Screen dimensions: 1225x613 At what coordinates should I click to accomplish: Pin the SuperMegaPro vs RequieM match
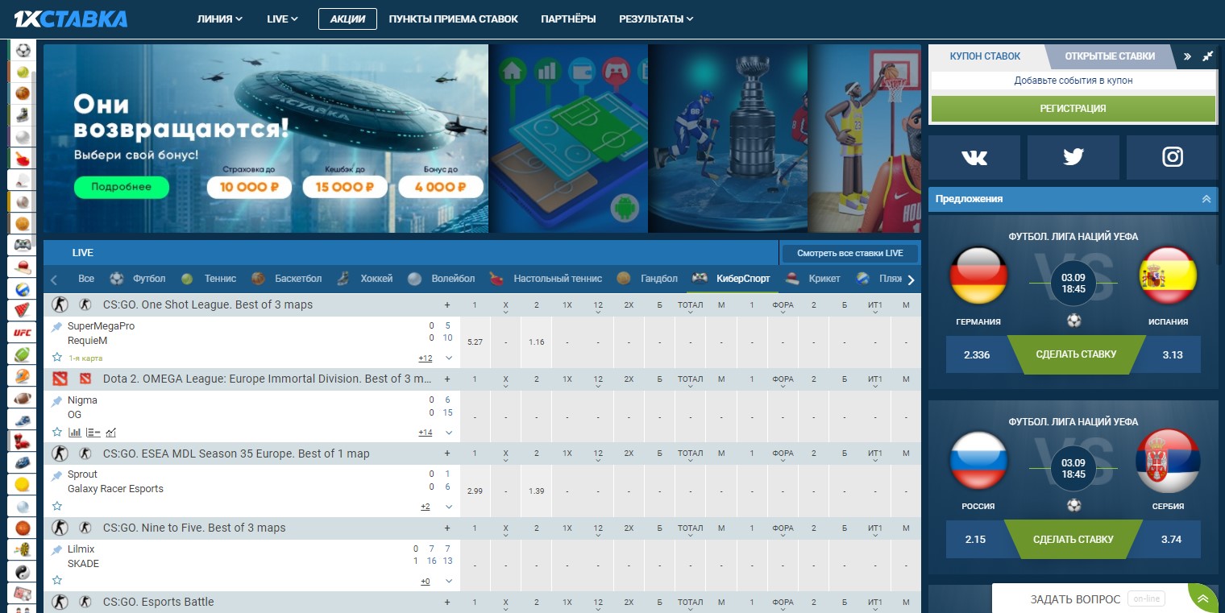[x=56, y=326]
